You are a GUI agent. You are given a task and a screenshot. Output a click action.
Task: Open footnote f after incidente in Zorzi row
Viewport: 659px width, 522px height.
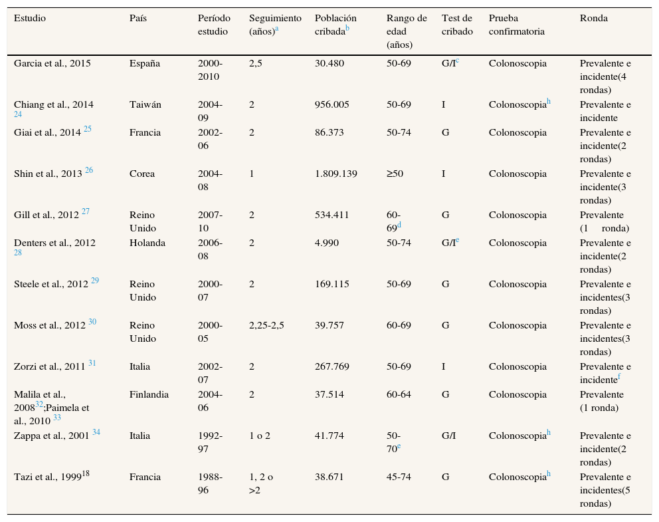click(620, 375)
